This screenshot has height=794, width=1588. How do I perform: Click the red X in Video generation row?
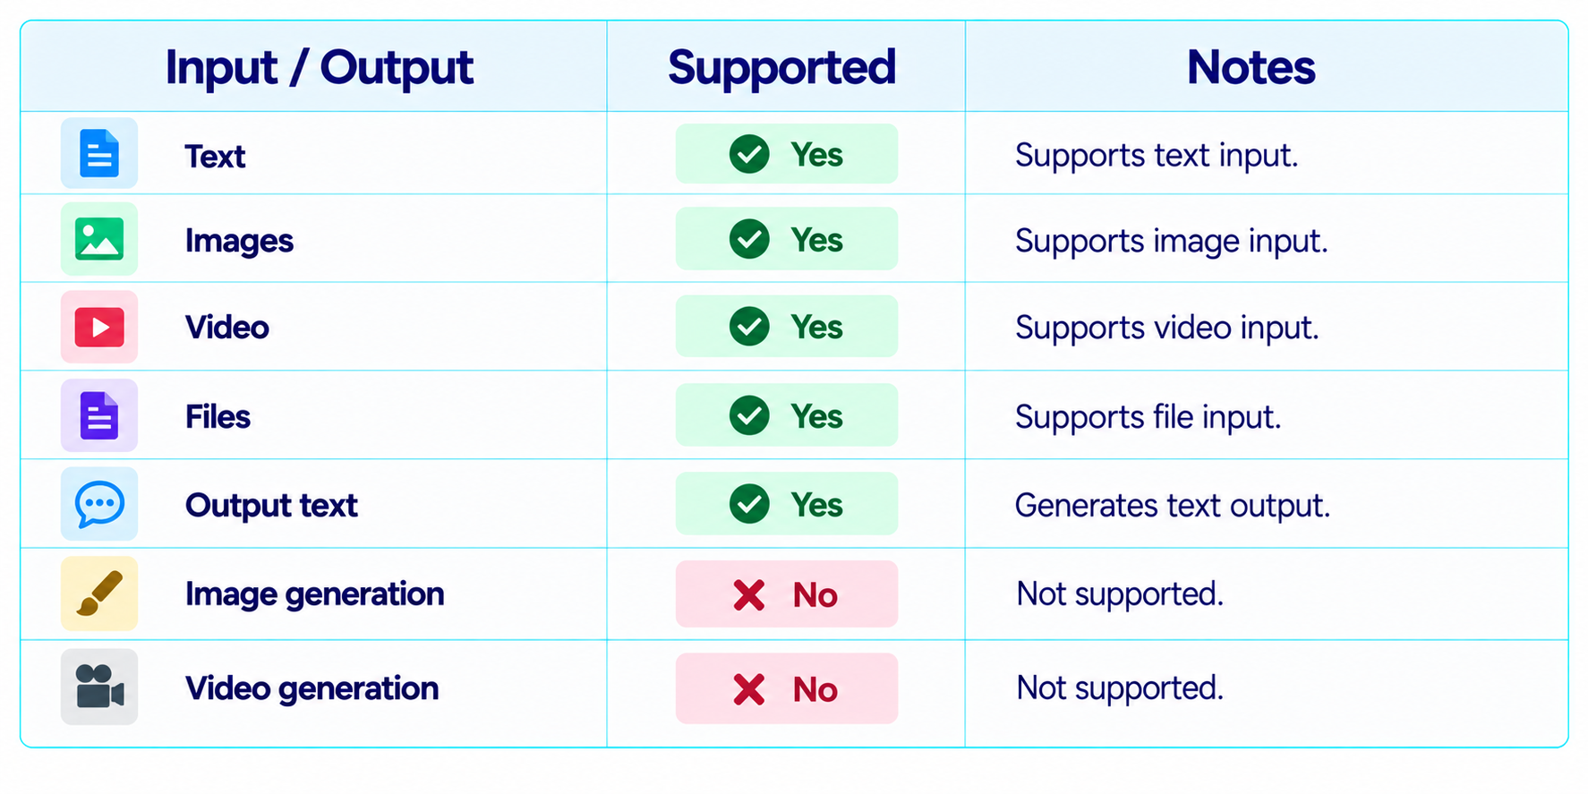(x=749, y=688)
